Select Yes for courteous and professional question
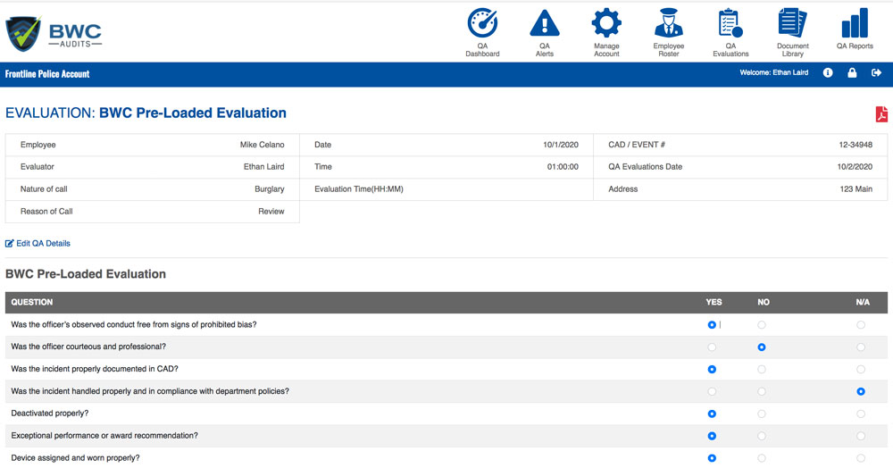 (x=712, y=347)
